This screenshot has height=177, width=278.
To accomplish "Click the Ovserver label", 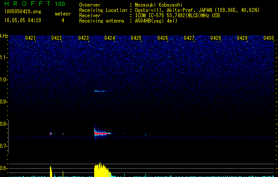I will (90, 5).
